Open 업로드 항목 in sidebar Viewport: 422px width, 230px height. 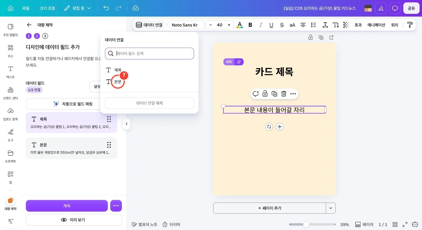pyautogui.click(x=11, y=114)
